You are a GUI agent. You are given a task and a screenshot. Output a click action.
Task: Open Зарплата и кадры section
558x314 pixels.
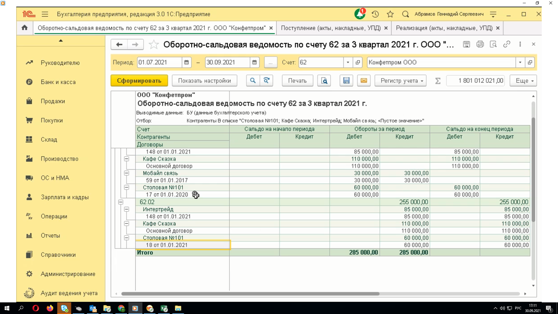click(x=65, y=197)
